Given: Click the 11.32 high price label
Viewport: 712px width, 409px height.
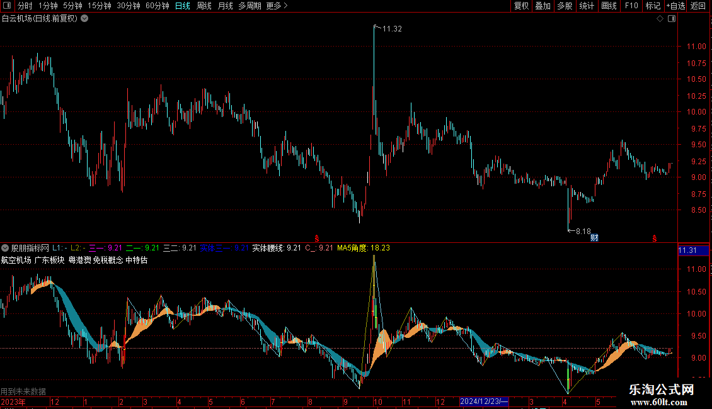Looking at the screenshot, I should (x=392, y=29).
